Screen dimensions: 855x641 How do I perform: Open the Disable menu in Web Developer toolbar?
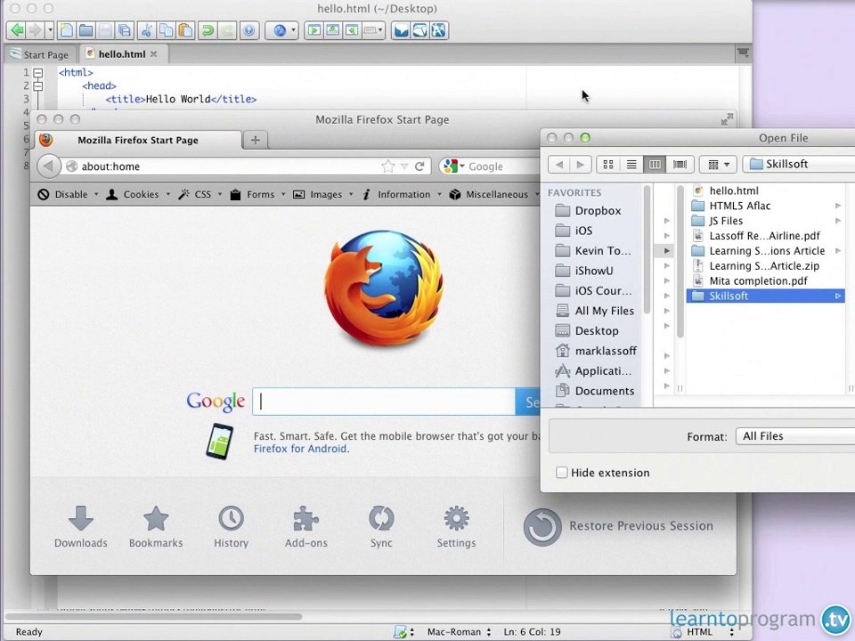click(69, 195)
